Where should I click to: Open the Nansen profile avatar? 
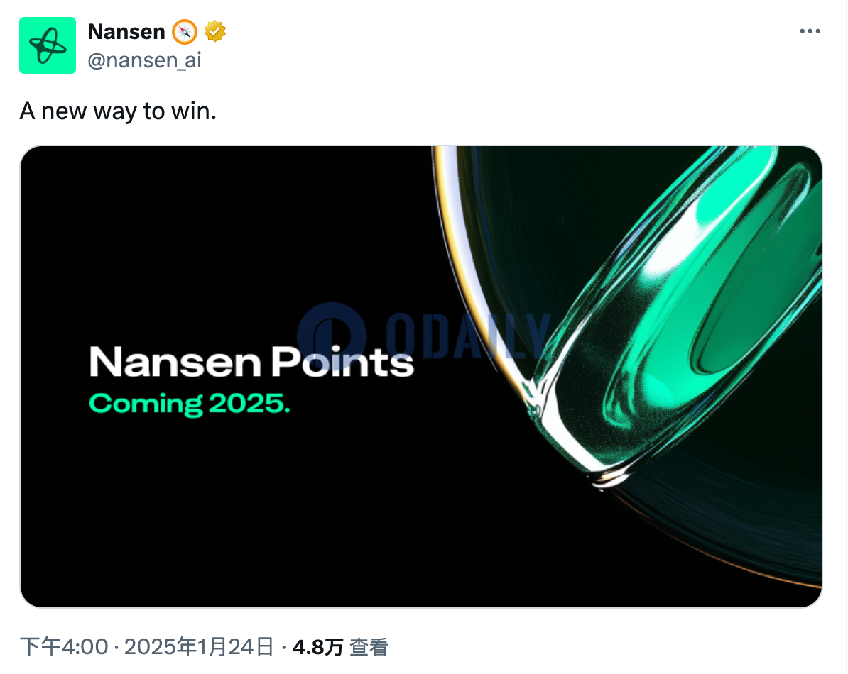(x=48, y=45)
